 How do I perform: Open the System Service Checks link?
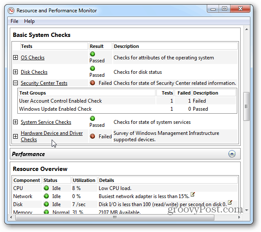click(x=46, y=122)
